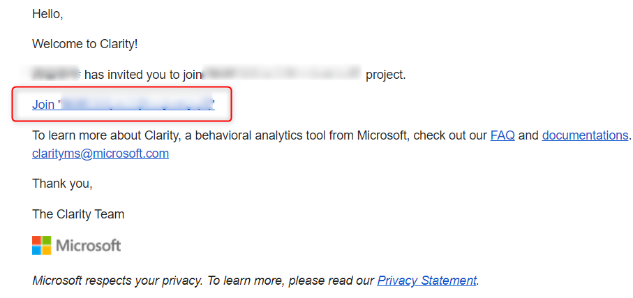633x298 pixels.
Task: Click italic "Microsoft respects your privacy." sentence
Action: click(117, 281)
